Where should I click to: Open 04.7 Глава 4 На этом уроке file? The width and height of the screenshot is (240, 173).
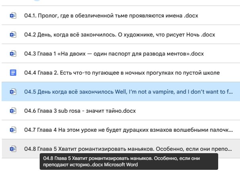pyautogui.click(x=129, y=130)
